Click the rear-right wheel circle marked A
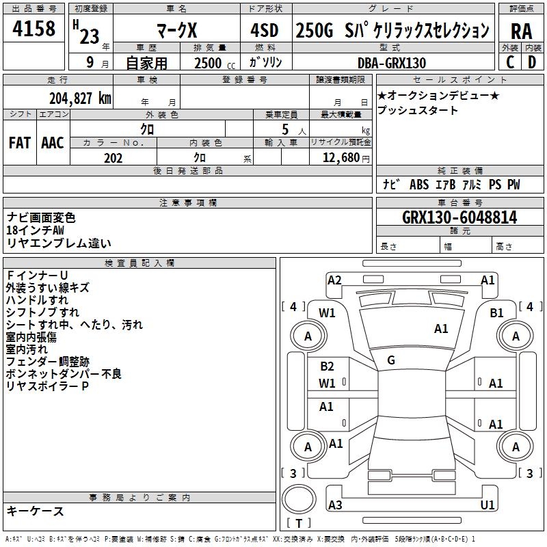The width and height of the screenshot is (547, 547). [x=516, y=446]
